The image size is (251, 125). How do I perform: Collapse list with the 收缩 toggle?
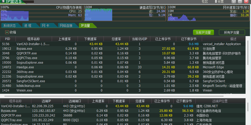(x=11, y=32)
